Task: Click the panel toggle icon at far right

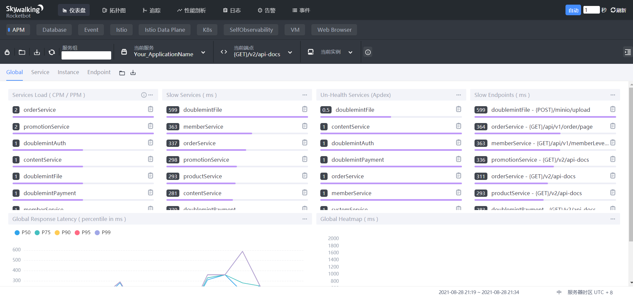Action: coord(627,52)
